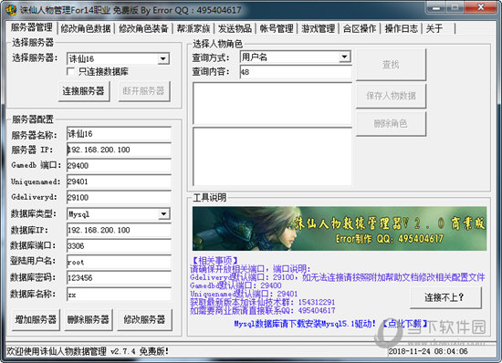
Task: Focus the 服务器名称 input field
Action: pos(119,134)
